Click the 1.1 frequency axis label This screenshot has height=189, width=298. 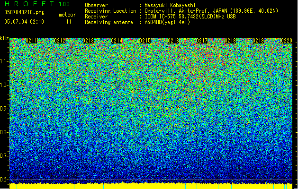click(x=4, y=61)
